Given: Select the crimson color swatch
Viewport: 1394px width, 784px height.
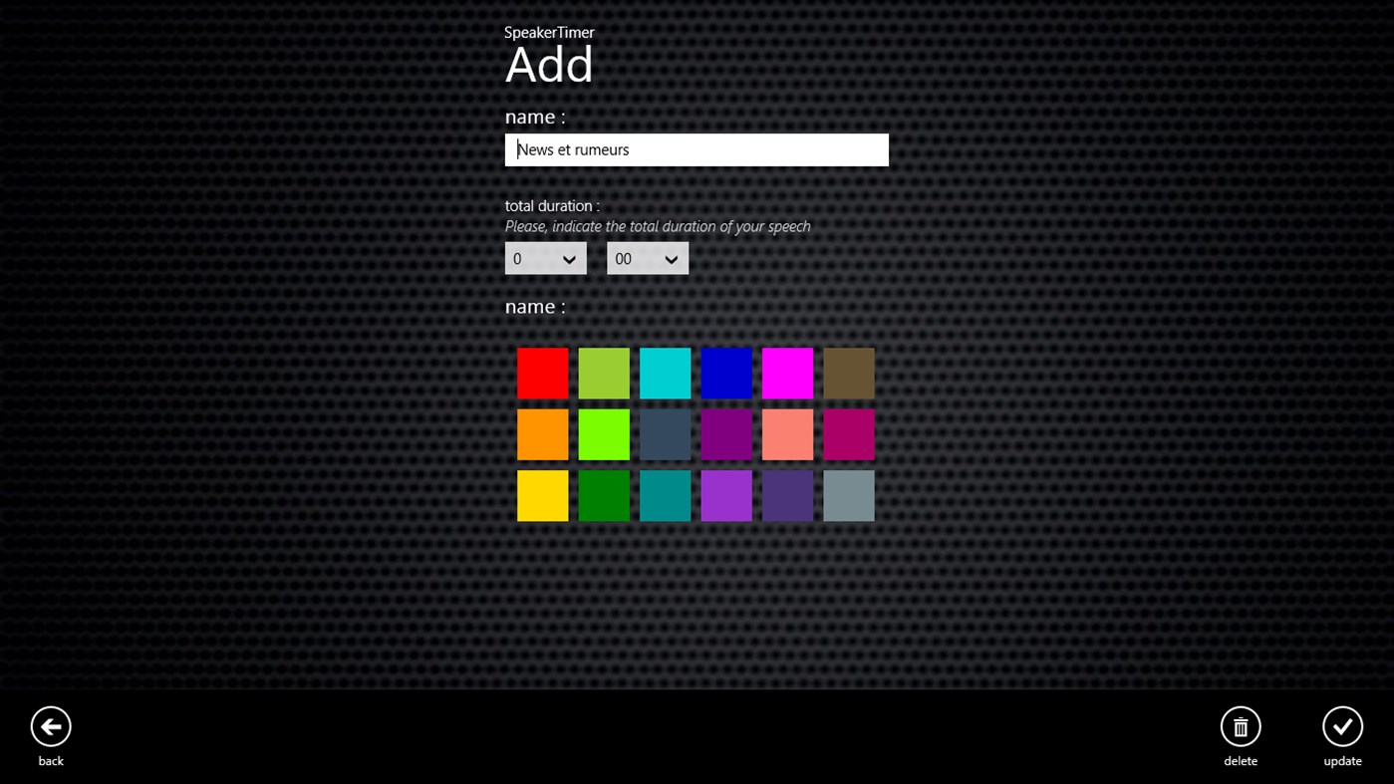Looking at the screenshot, I should [x=848, y=434].
